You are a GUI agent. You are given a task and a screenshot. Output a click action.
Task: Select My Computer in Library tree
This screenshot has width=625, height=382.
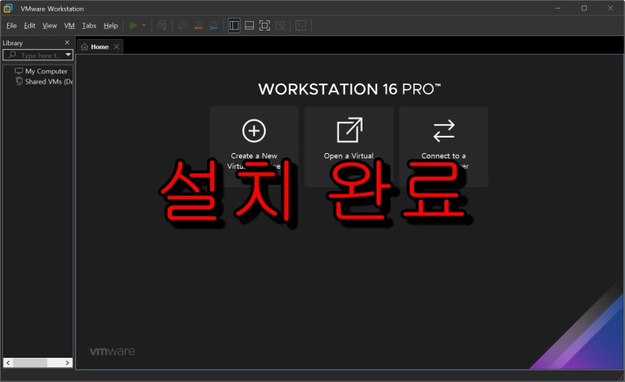coord(46,71)
